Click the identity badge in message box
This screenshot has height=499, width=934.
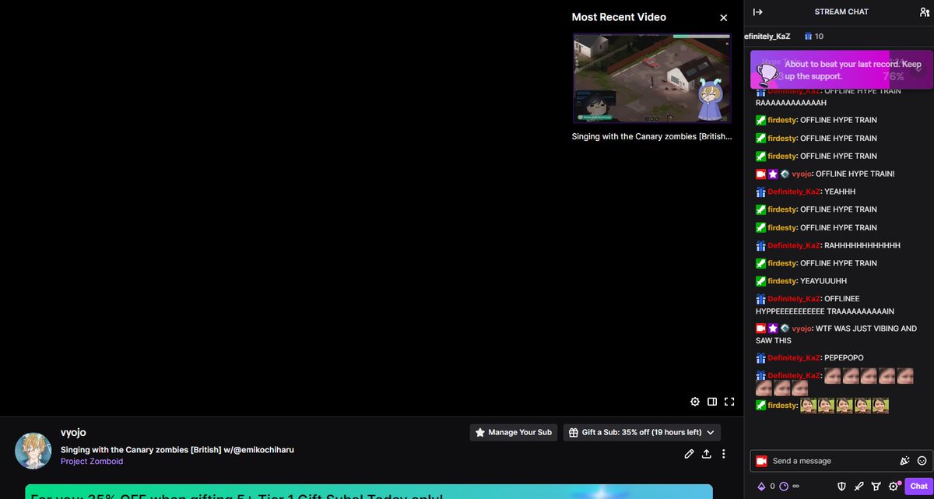(761, 461)
